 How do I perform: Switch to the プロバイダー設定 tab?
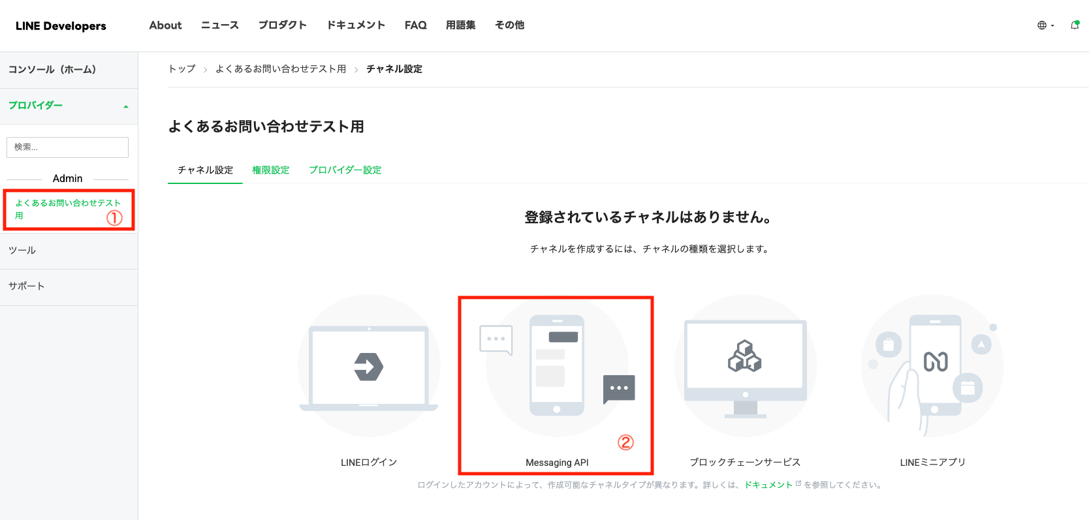[x=345, y=170]
